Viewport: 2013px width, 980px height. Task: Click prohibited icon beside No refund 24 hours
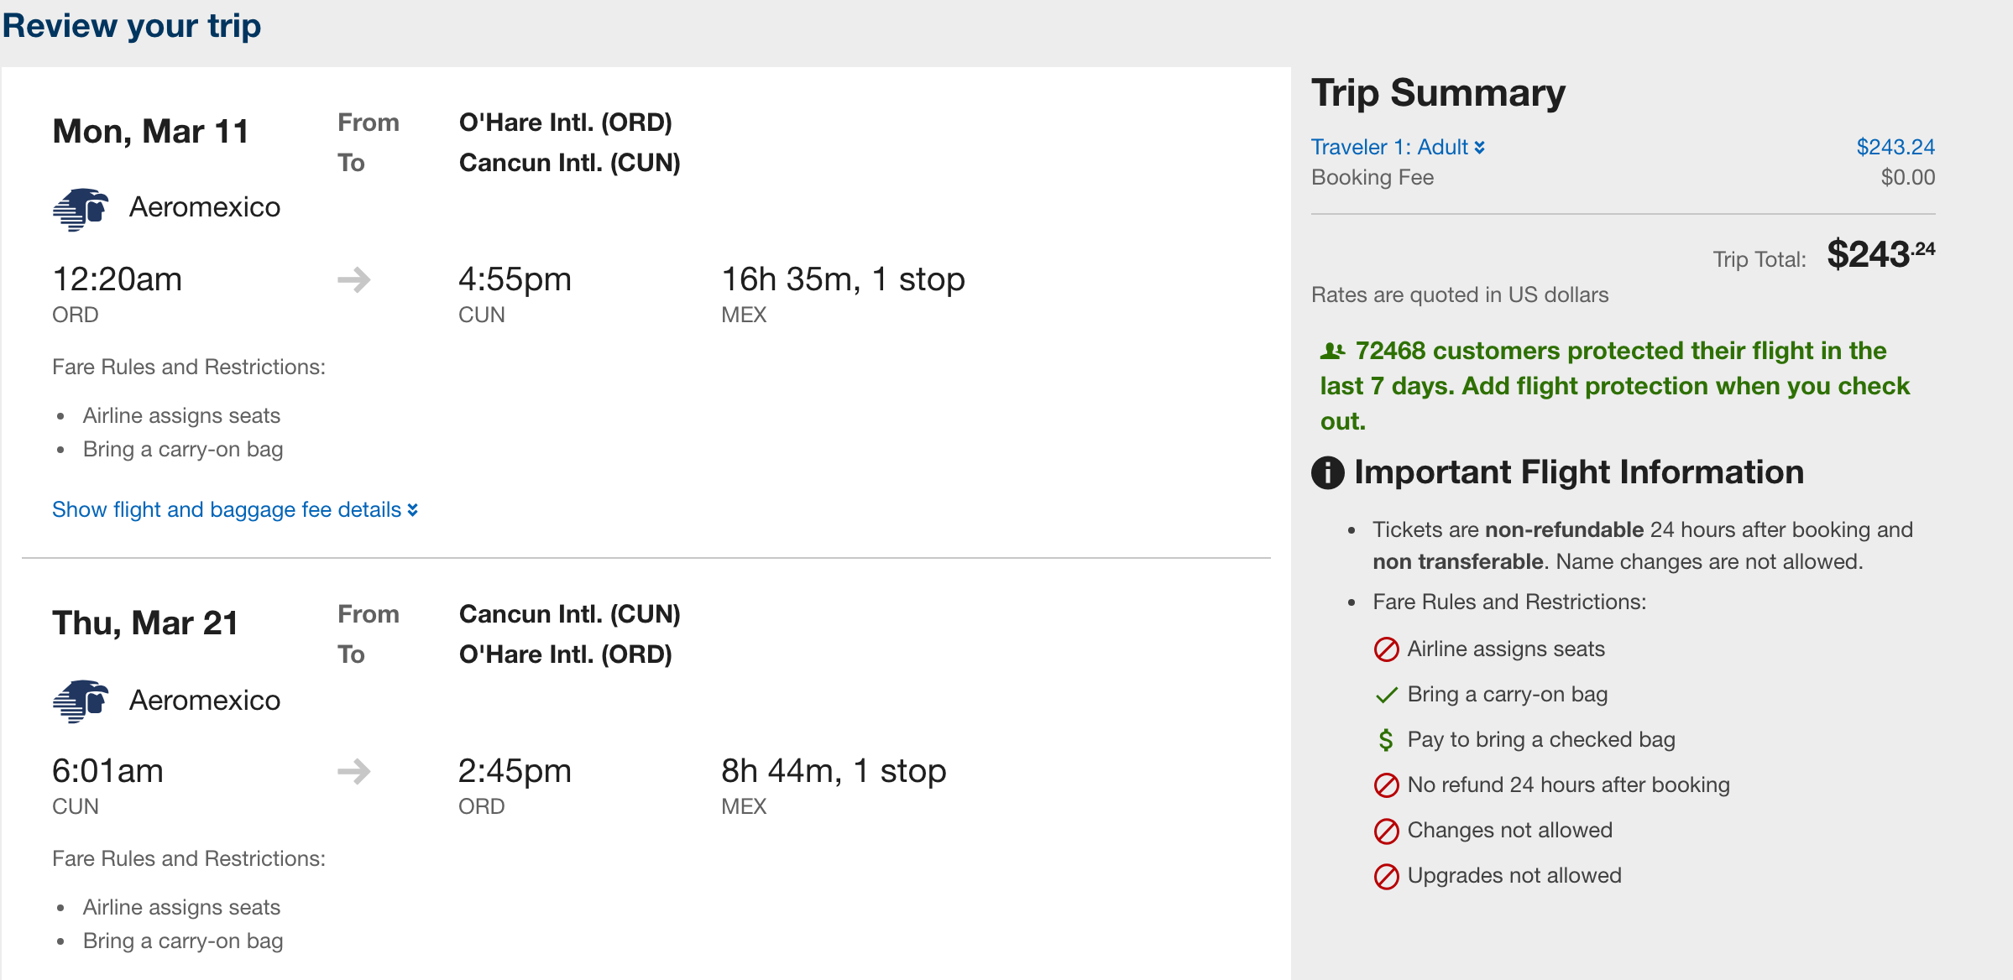click(1386, 785)
